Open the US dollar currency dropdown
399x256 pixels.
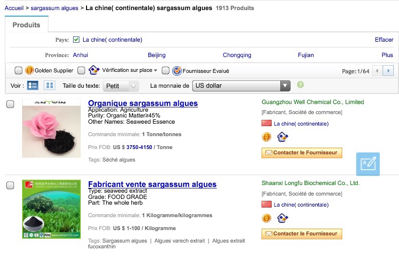(241, 86)
